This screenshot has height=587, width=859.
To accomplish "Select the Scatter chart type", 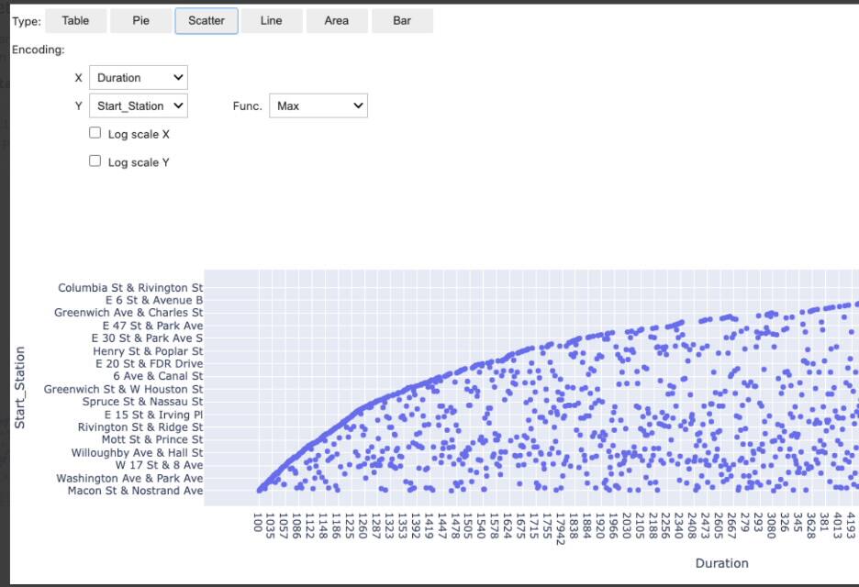I will 206,20.
